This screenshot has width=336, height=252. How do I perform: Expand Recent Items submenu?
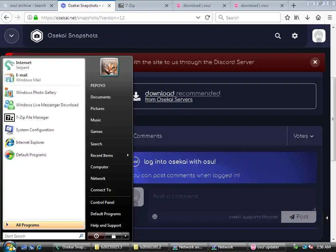pos(109,156)
